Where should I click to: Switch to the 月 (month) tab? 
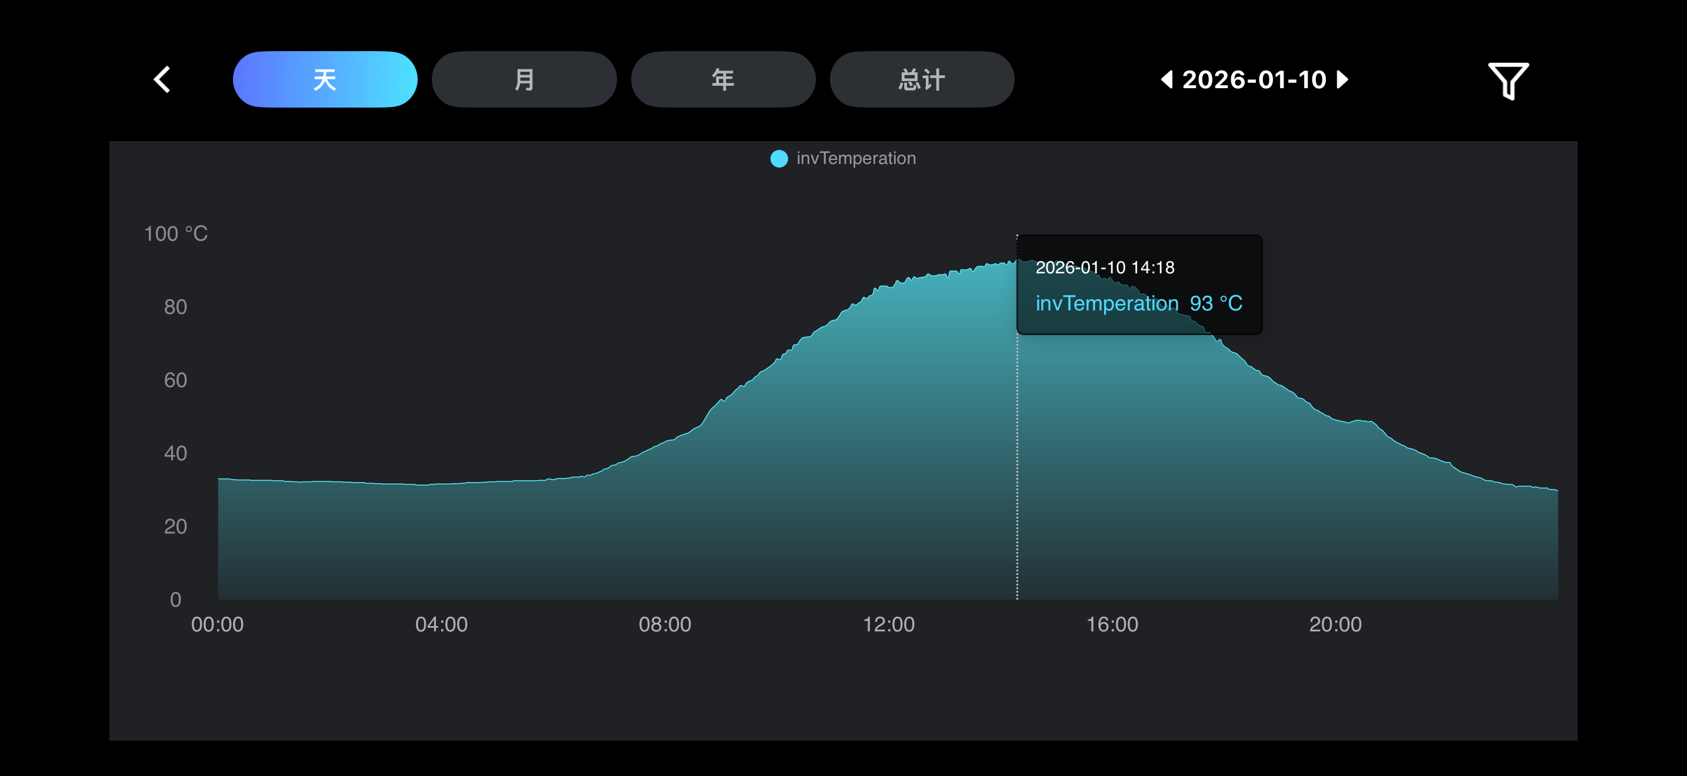point(524,80)
